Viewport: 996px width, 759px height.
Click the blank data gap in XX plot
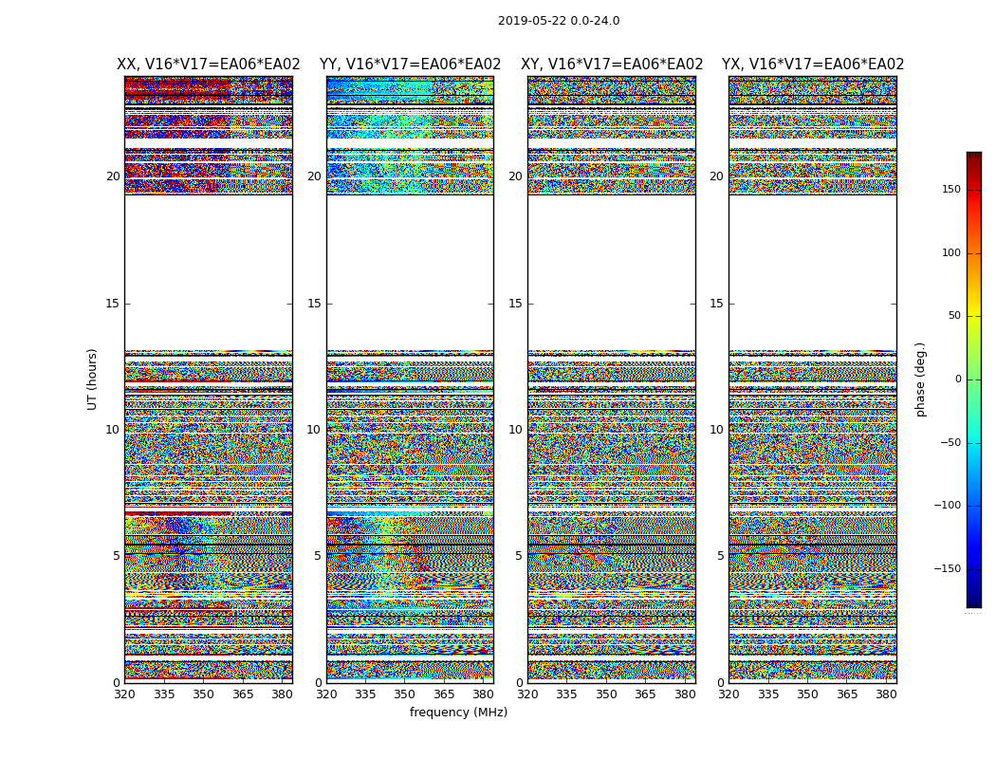point(209,272)
